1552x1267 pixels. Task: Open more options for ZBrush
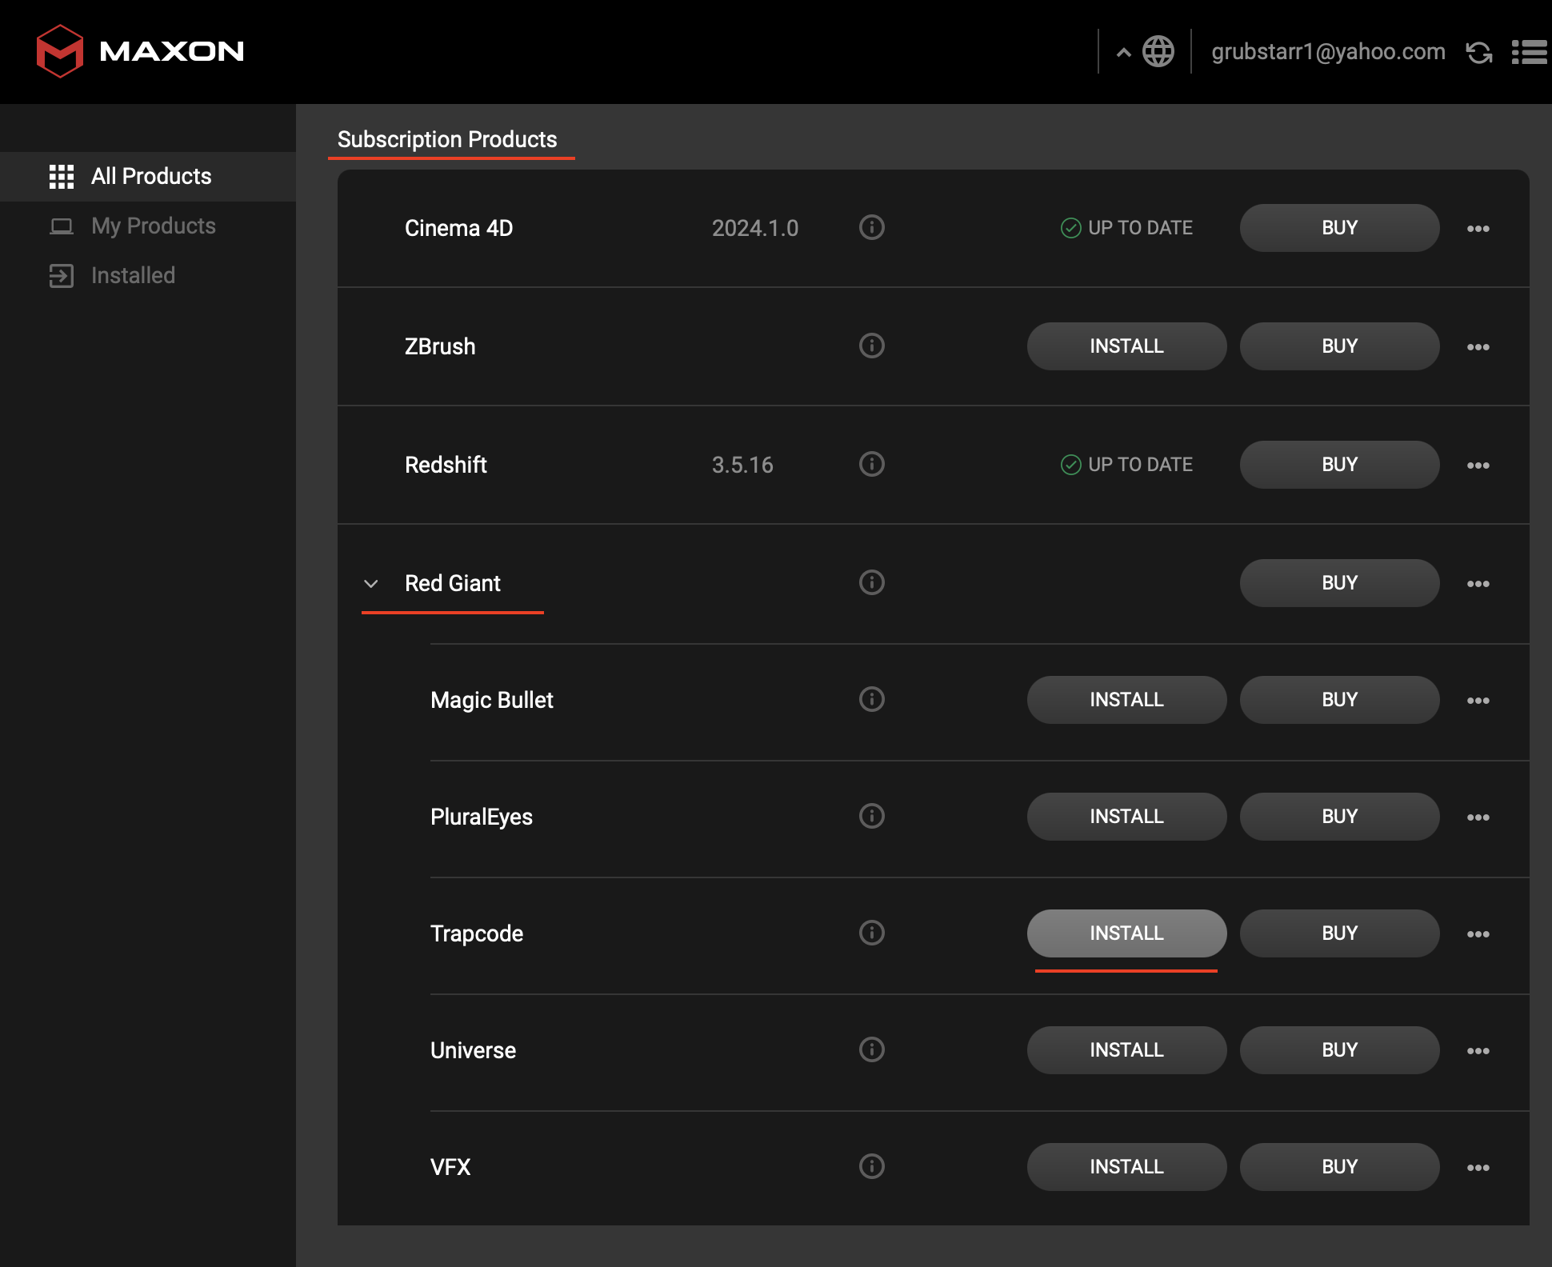[1478, 347]
